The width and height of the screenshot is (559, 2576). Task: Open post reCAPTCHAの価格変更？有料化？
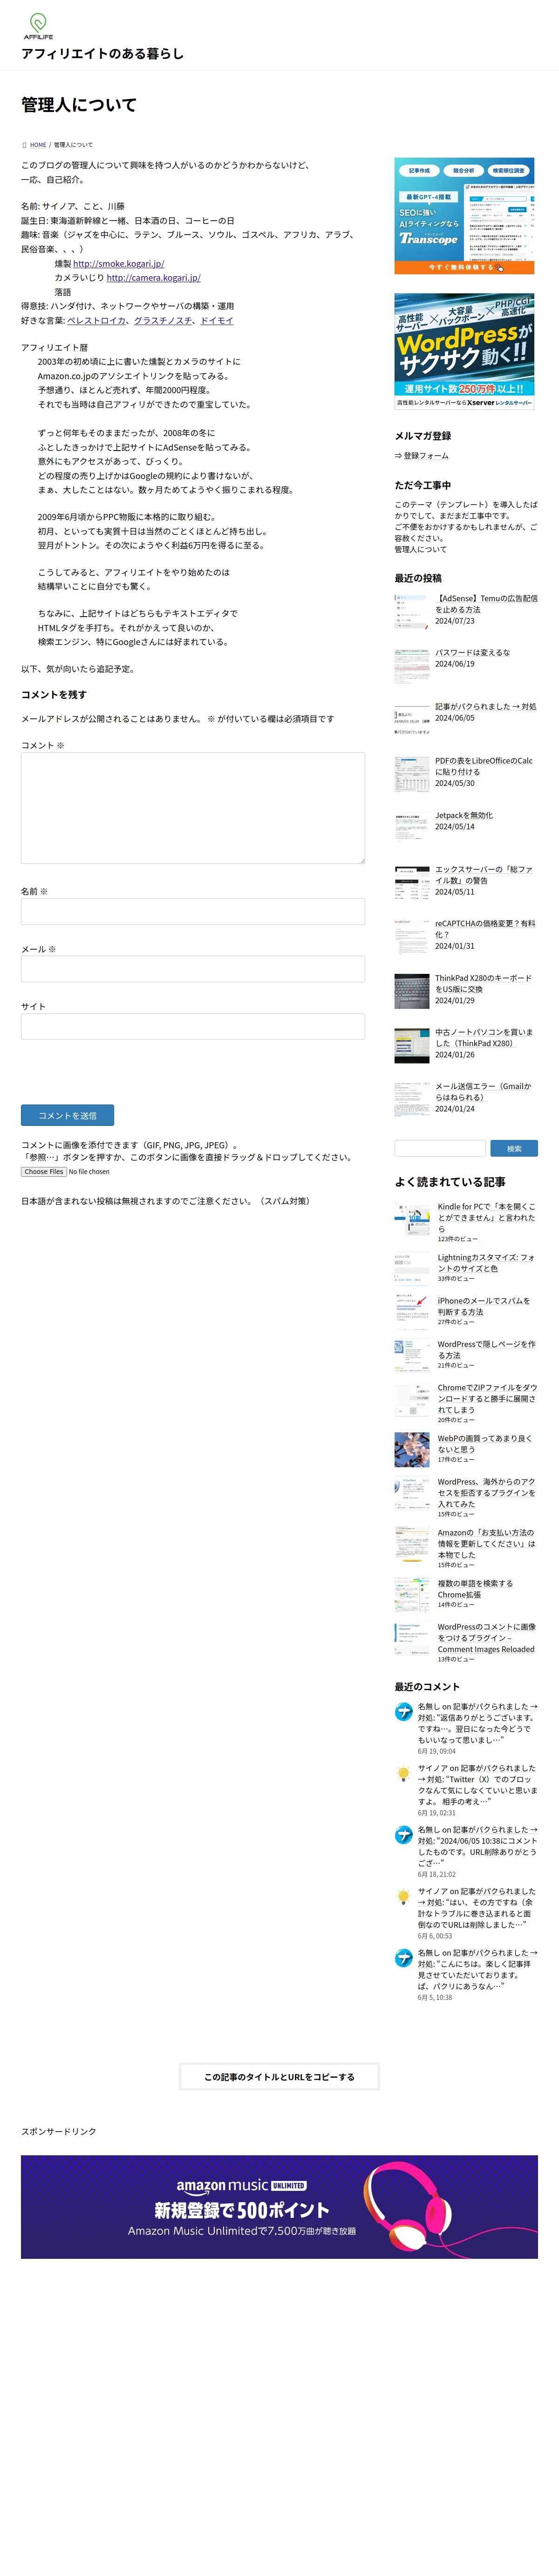pos(485,929)
